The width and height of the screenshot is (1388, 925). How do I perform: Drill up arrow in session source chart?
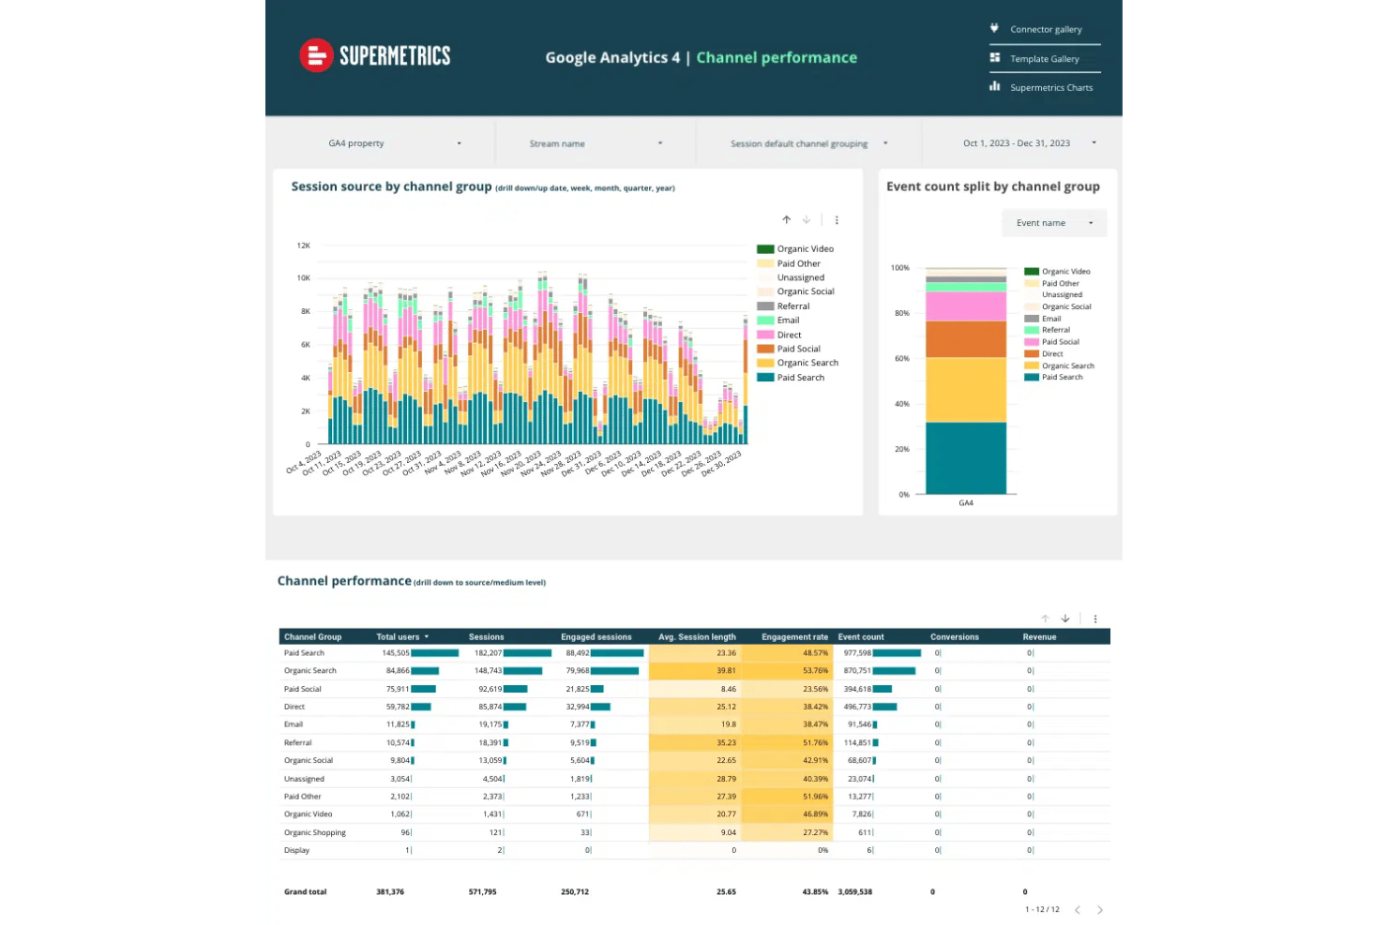click(x=786, y=220)
